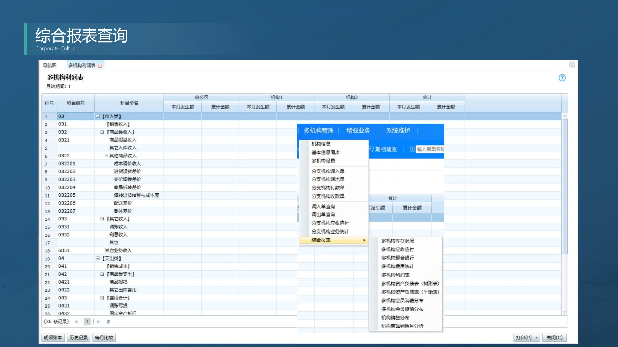Click the 期初建账 toolbar icon
Screen dimensions: 618x347
coord(371,149)
